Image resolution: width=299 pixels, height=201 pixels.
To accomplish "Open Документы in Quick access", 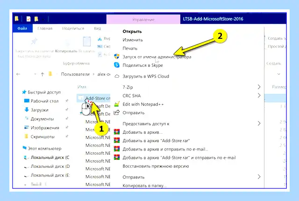I will (x=43, y=119).
